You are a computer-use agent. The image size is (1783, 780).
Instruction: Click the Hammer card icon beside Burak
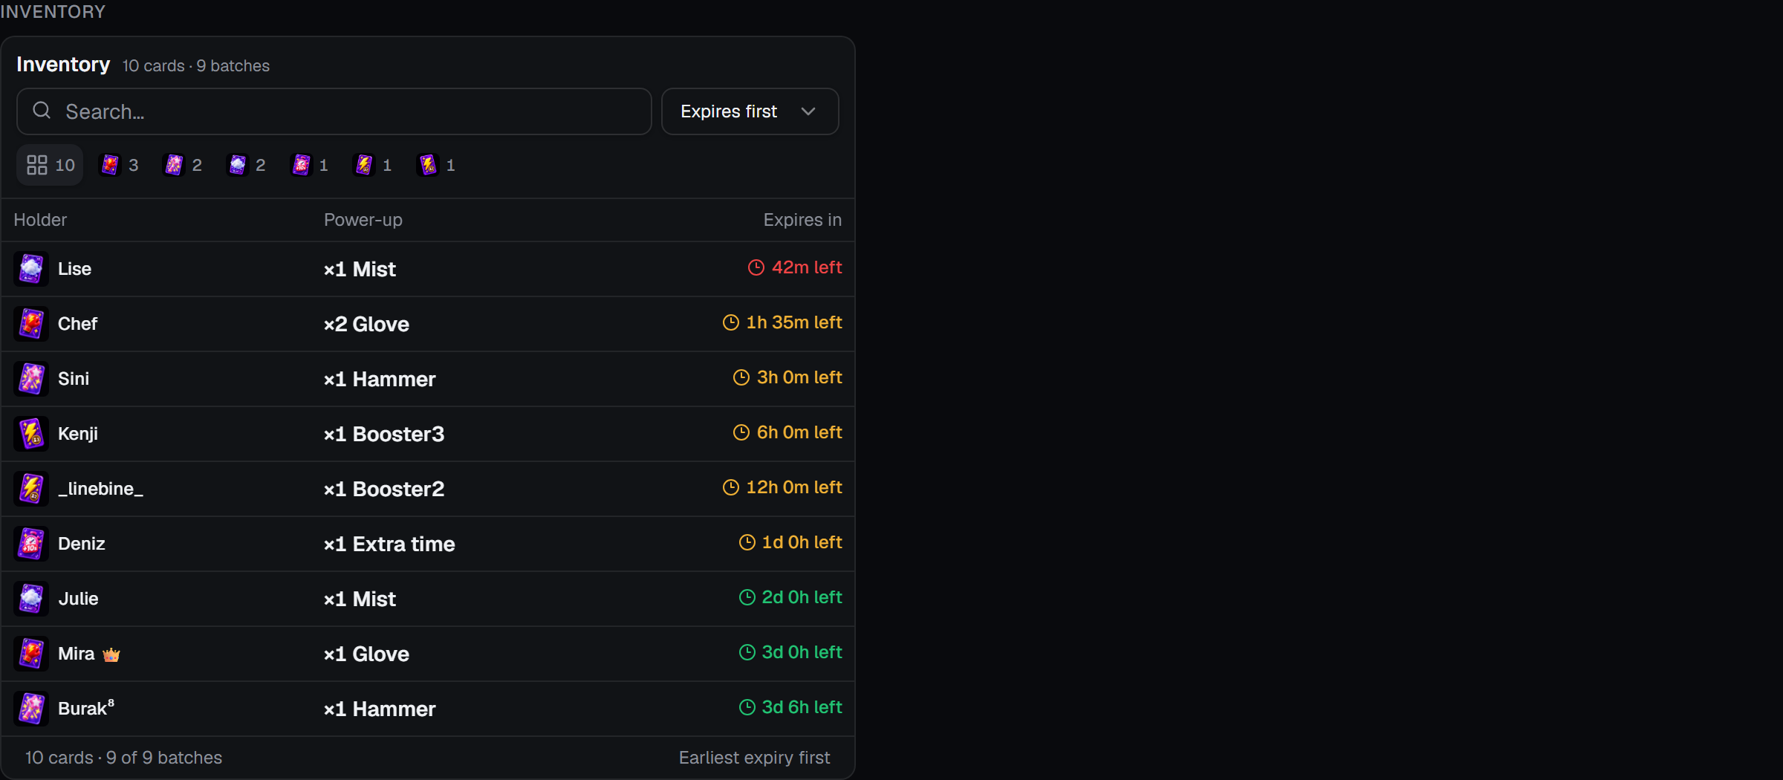pos(31,709)
